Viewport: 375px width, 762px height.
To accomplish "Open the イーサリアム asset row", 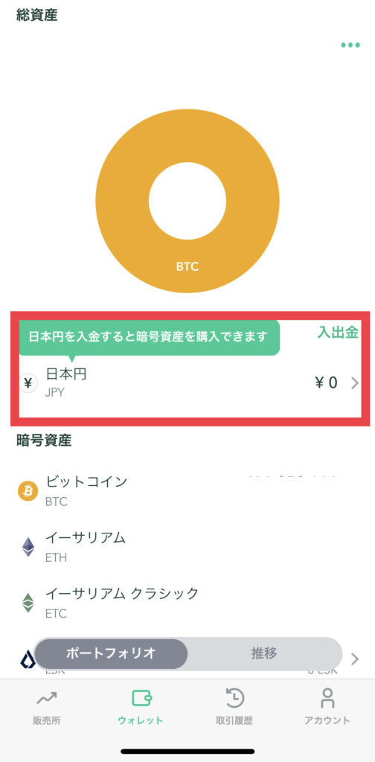I will click(187, 547).
